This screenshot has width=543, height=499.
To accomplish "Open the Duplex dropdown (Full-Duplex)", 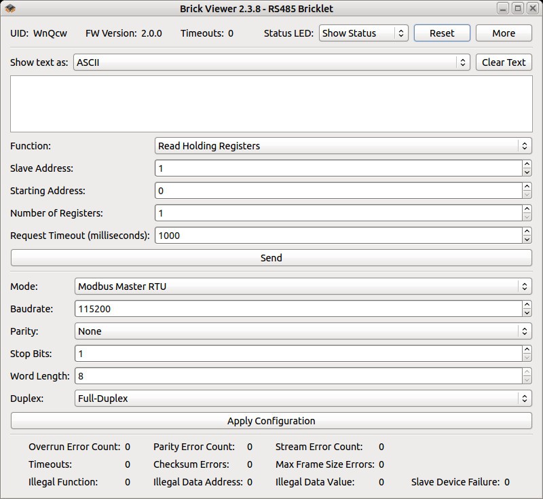I will [303, 399].
